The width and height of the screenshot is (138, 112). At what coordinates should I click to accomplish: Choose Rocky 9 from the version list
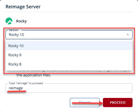tap(69, 55)
